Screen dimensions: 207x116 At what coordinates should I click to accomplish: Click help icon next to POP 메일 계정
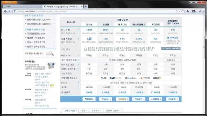point(79,65)
